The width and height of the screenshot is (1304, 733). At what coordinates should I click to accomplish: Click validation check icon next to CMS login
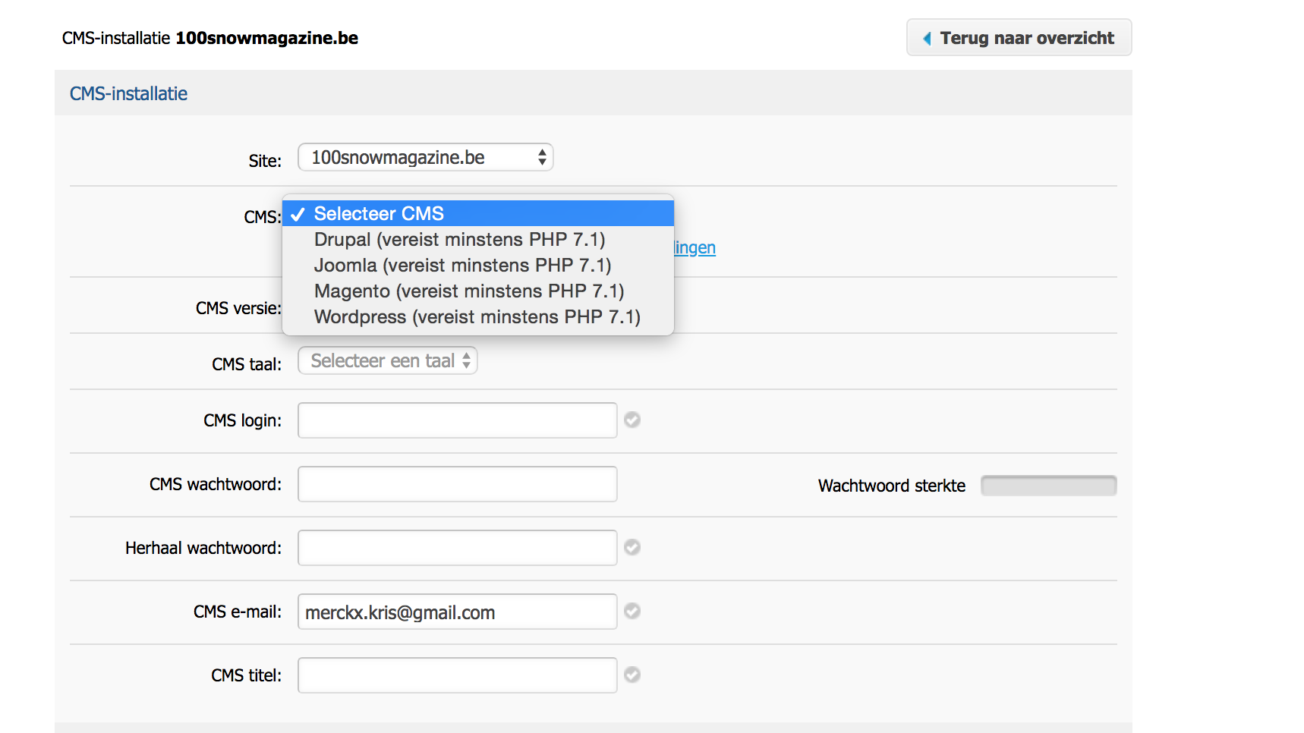tap(632, 420)
